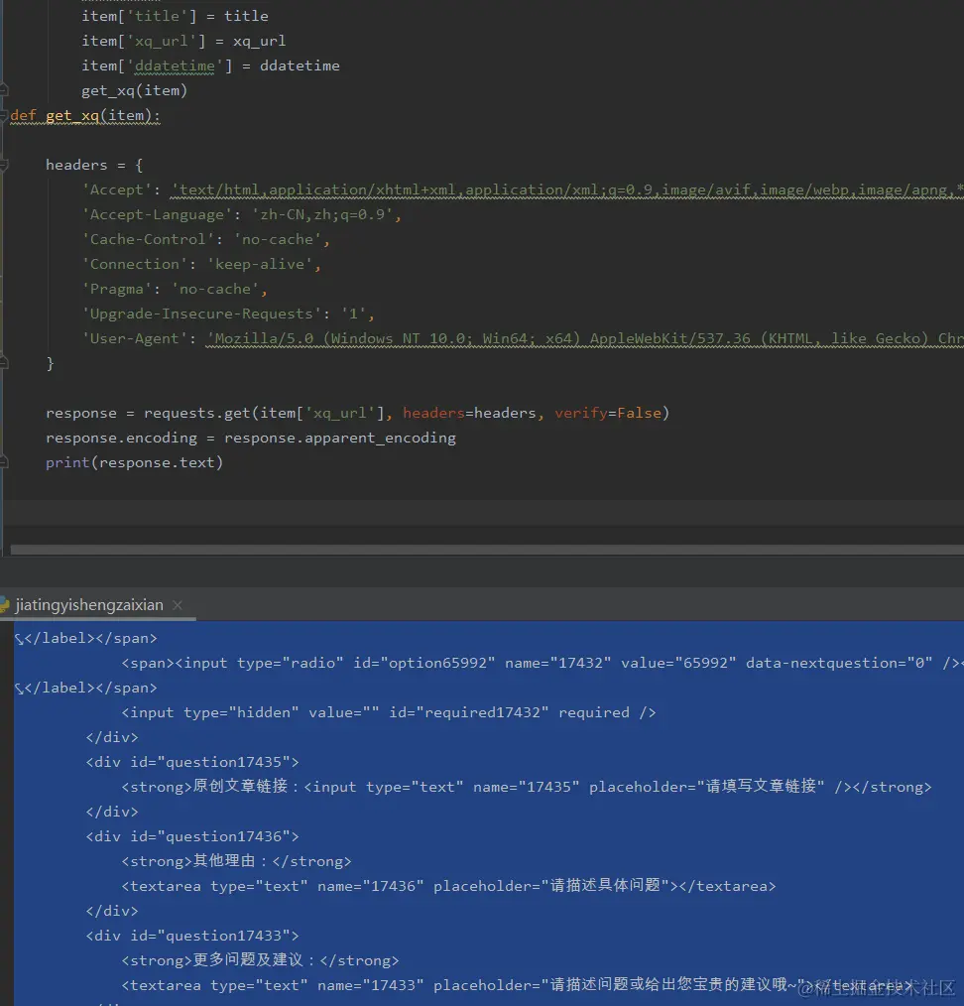This screenshot has height=1006, width=964.
Task: Click the headers = { line
Action: coord(94,165)
